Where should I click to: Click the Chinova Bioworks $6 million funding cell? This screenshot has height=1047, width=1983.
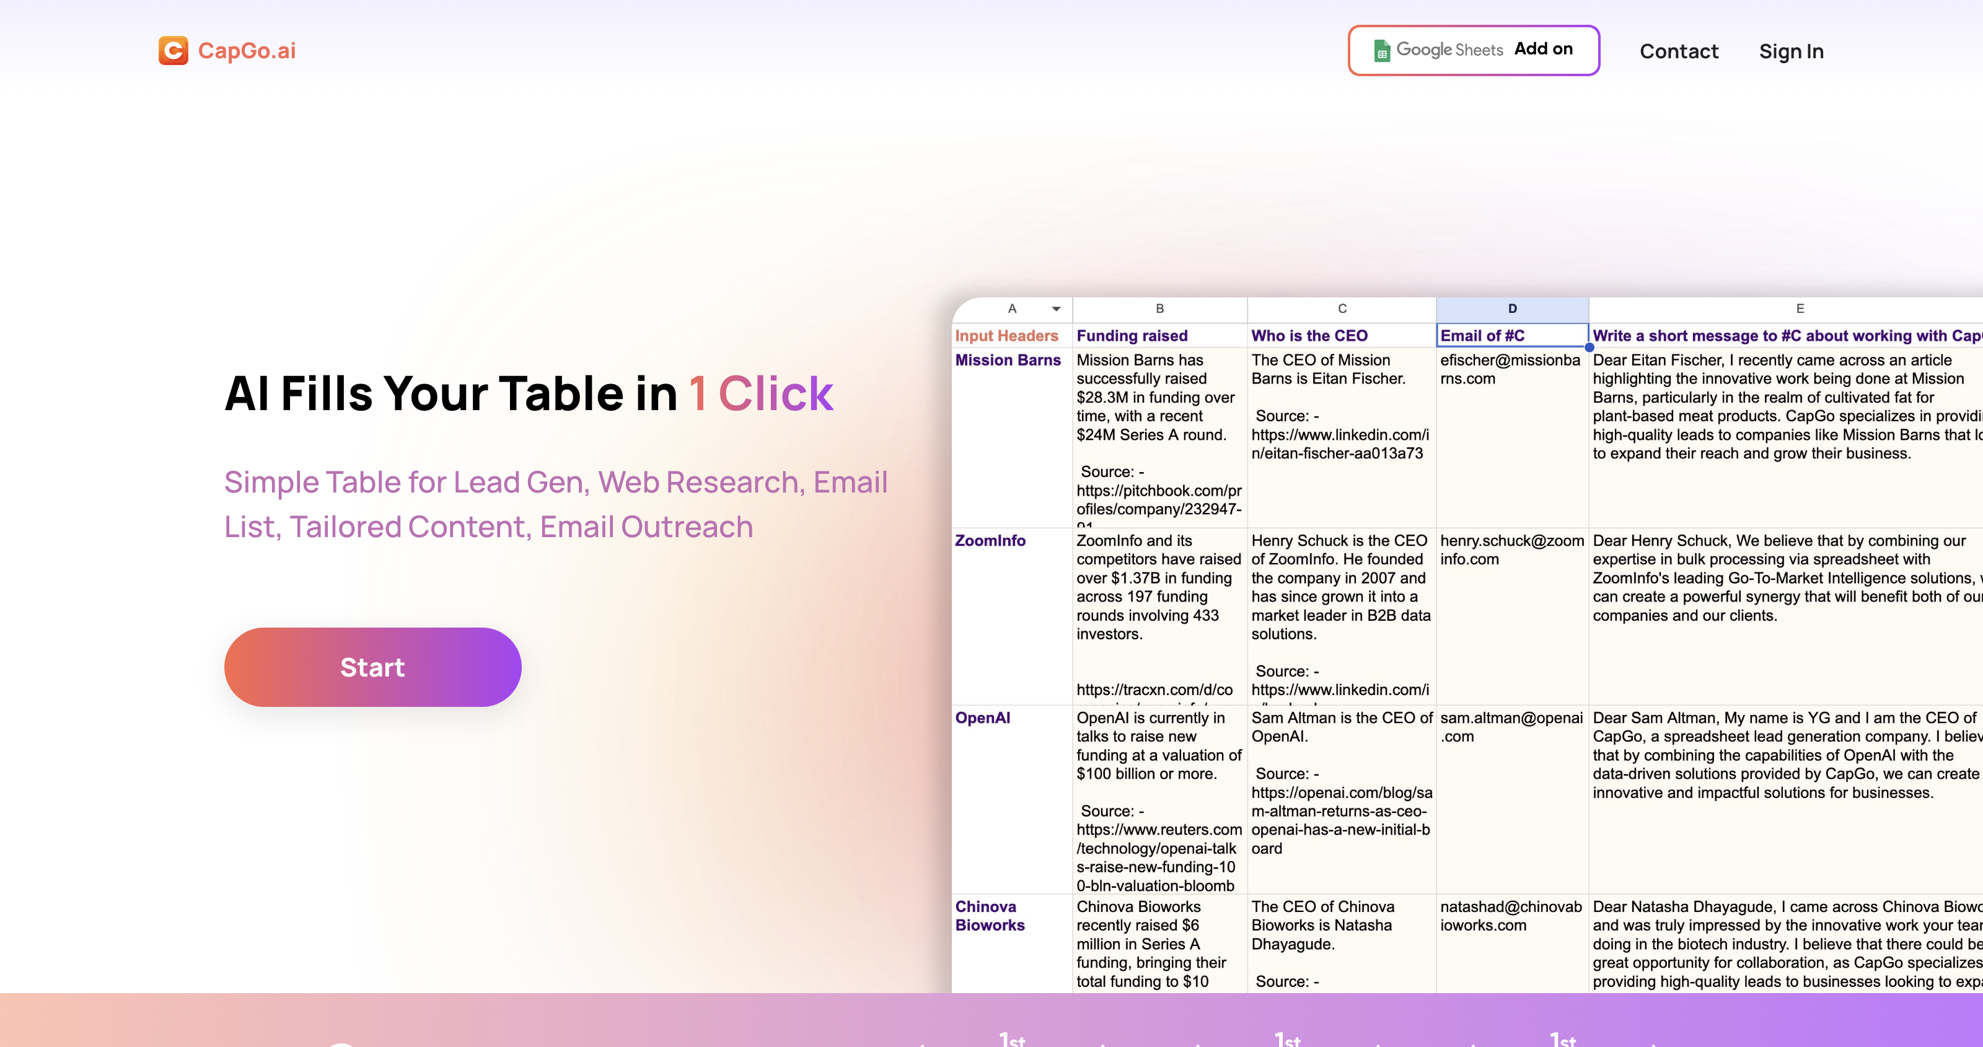pos(1159,943)
